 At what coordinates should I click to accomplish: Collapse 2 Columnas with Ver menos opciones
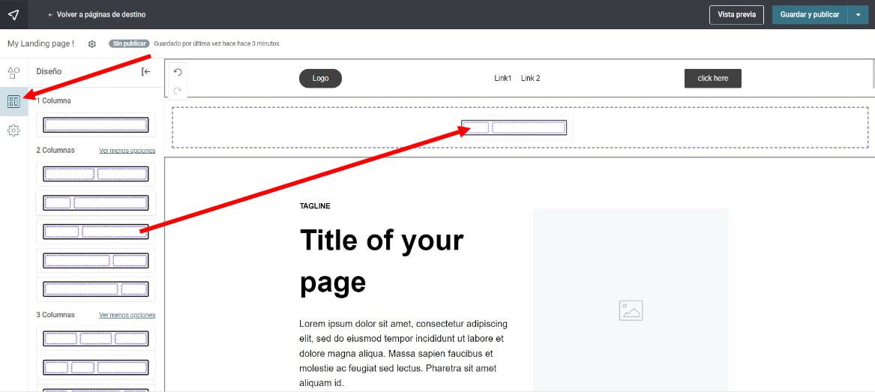click(127, 151)
